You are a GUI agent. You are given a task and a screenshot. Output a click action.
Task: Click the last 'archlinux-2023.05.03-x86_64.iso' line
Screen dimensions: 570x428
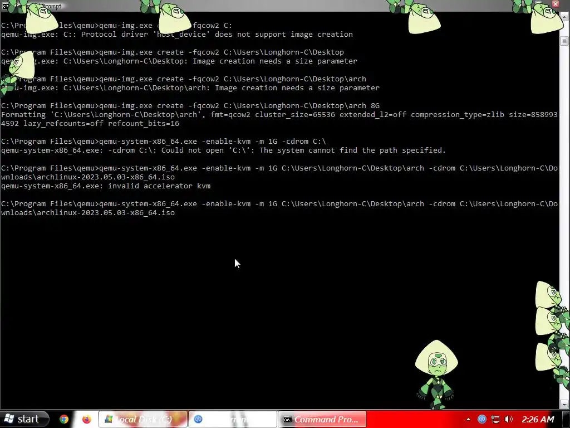coord(88,213)
